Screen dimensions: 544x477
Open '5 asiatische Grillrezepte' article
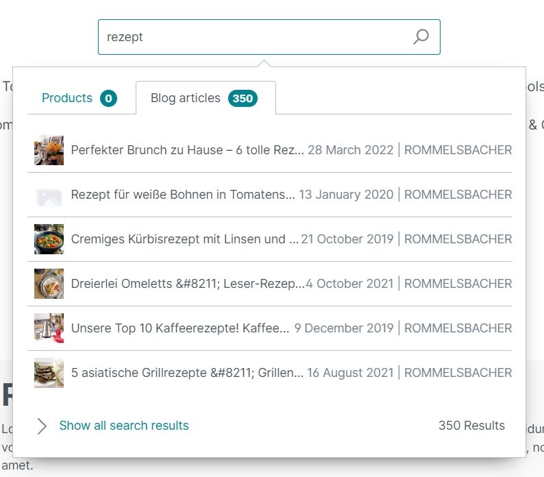point(187,373)
